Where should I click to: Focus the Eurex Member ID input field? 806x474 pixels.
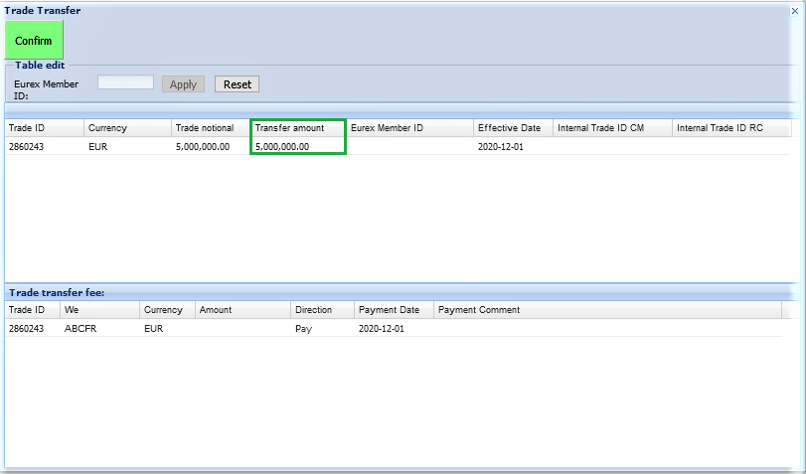coord(125,83)
